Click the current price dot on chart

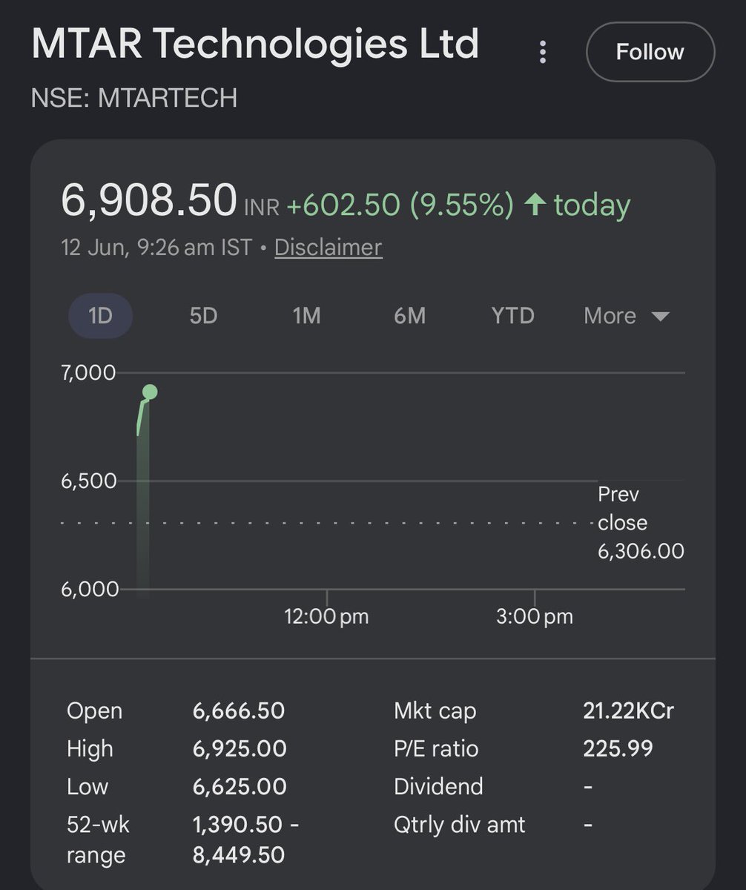click(x=150, y=392)
